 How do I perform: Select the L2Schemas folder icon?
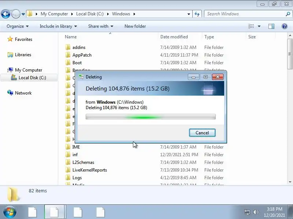pos(68,162)
